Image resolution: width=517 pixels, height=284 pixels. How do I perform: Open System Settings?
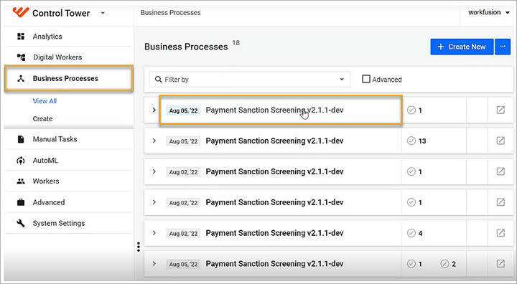pyautogui.click(x=59, y=223)
